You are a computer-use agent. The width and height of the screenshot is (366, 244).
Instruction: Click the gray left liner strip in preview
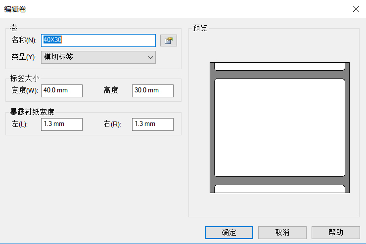coord(212,127)
